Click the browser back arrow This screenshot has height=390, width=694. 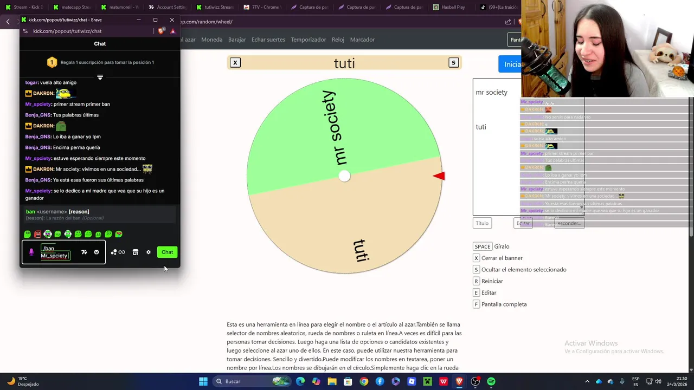point(8,22)
